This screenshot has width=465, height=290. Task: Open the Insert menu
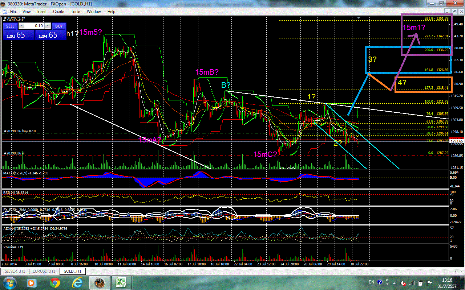pyautogui.click(x=42, y=11)
